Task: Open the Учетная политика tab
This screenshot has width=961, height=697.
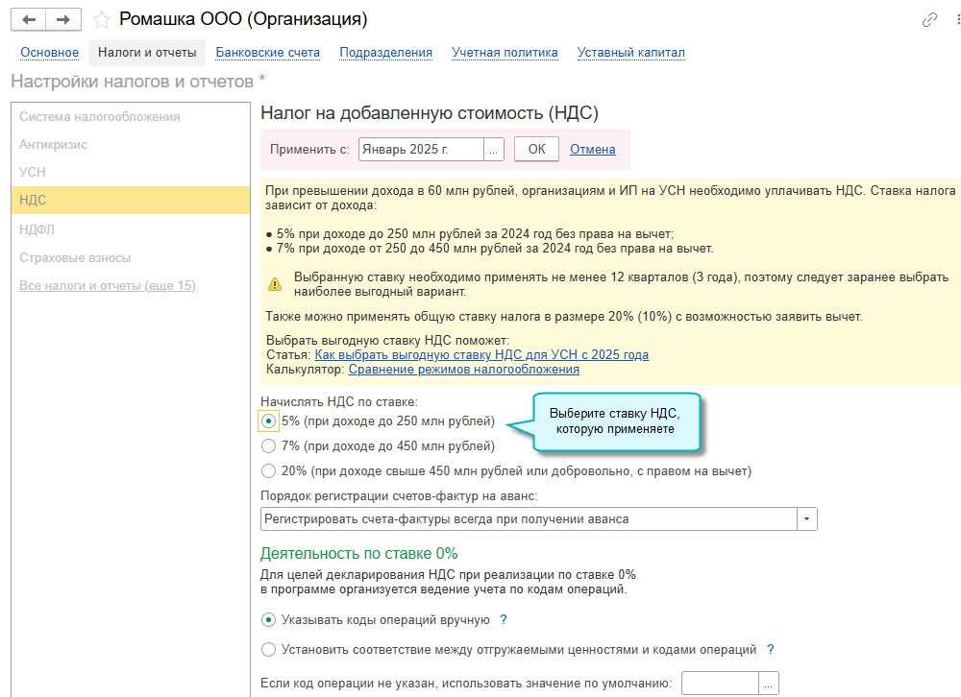Action: (x=505, y=53)
